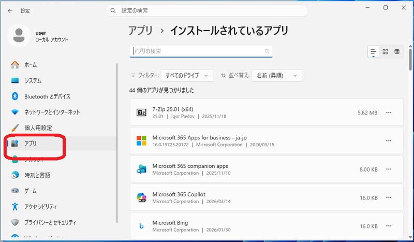Image resolution: width=414 pixels, height=242 pixels.
Task: Click the Bluetooth icon
Action: 15,96
